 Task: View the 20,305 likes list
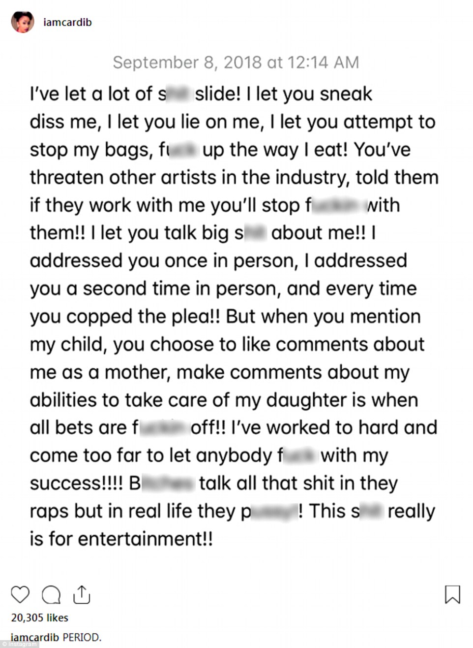pyautogui.click(x=40, y=618)
